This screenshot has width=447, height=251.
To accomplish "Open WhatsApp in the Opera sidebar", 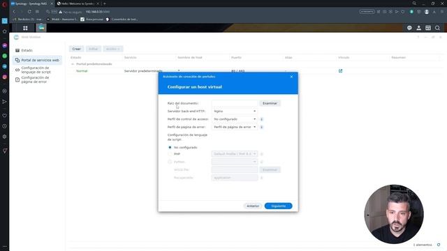I will pos(5,56).
